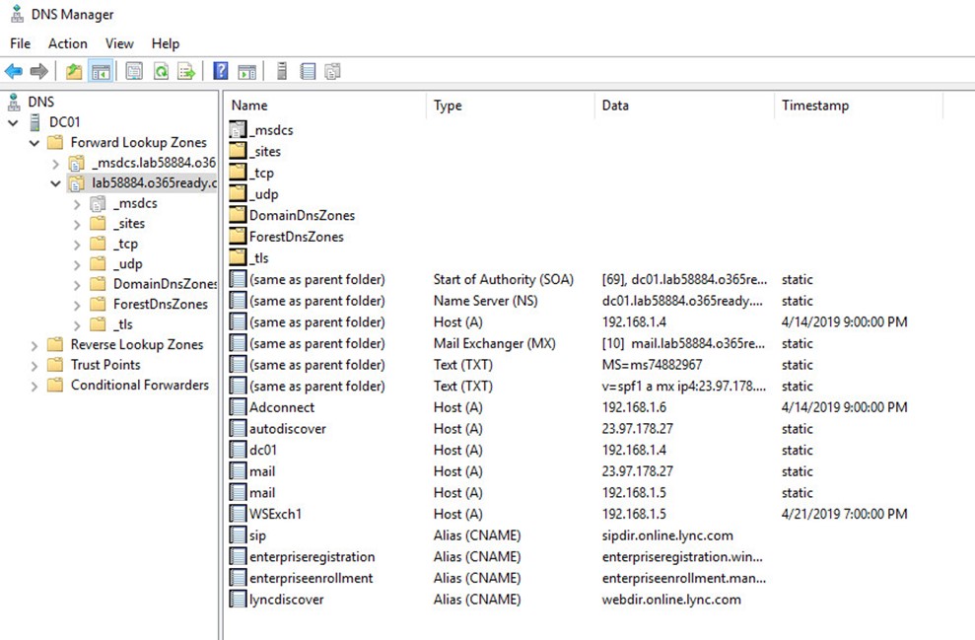The image size is (975, 640).
Task: Expand the _tcp subfolder in the tree
Action: [77, 245]
